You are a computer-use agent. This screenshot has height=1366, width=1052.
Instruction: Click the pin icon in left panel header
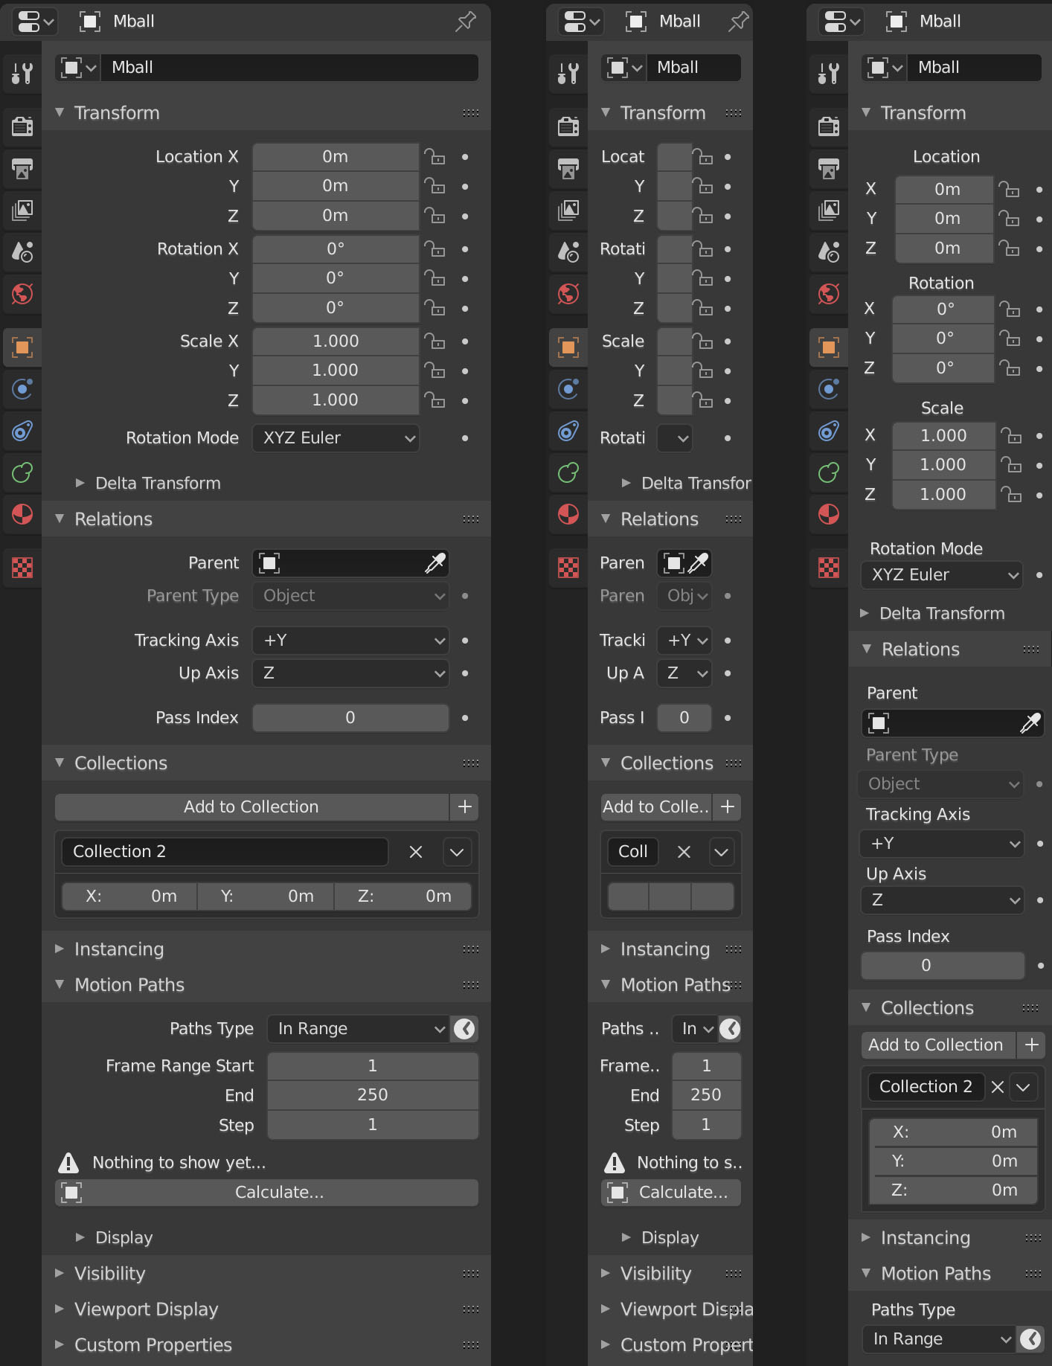466,22
